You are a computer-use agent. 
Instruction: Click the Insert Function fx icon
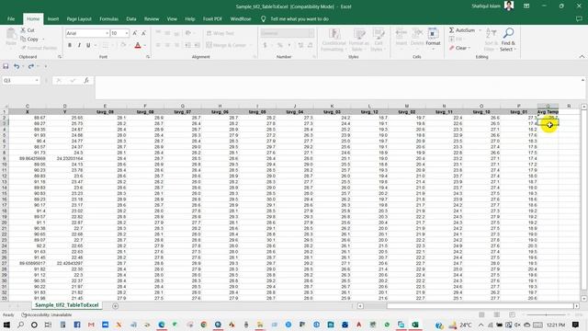(86, 80)
